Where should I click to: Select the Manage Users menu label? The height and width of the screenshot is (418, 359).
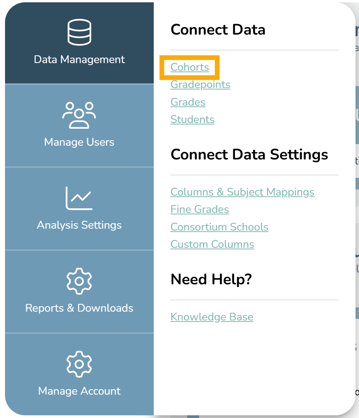[79, 142]
